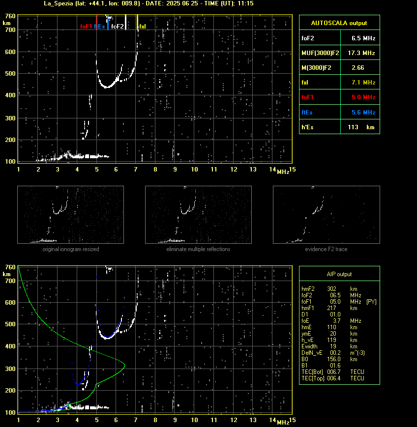Click the h'Es label in AUTOSCALA table
The image size is (417, 427).
click(307, 127)
